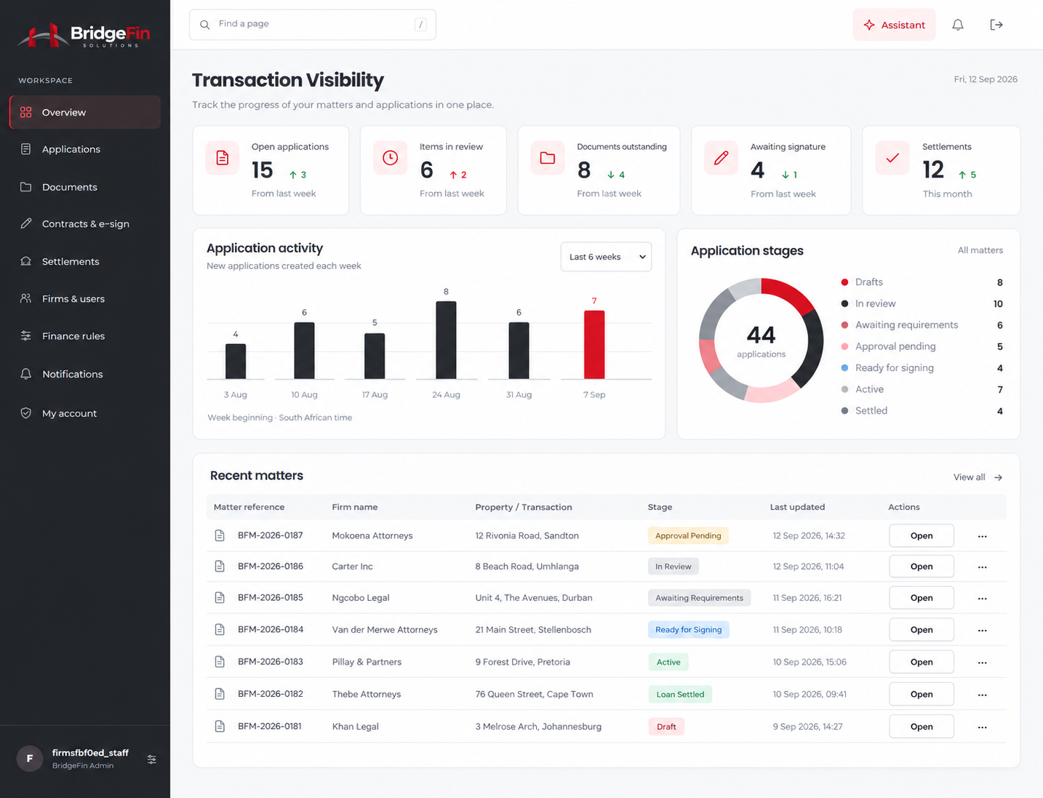
Task: Focus the Find a page search field
Action: [x=313, y=25]
